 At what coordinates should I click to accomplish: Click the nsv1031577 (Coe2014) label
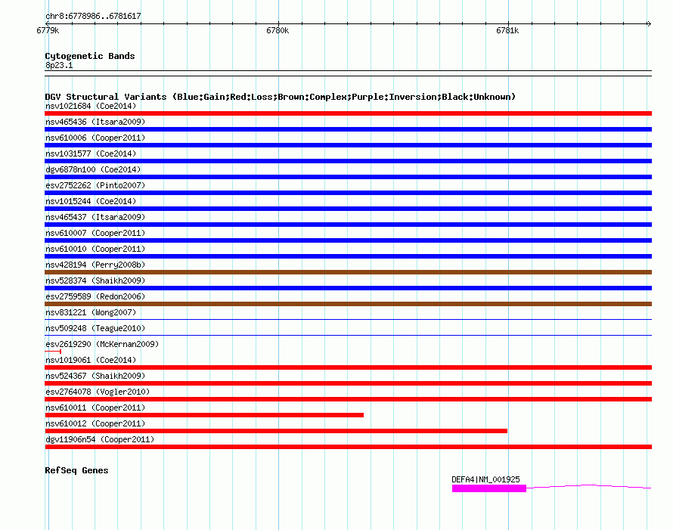[91, 153]
